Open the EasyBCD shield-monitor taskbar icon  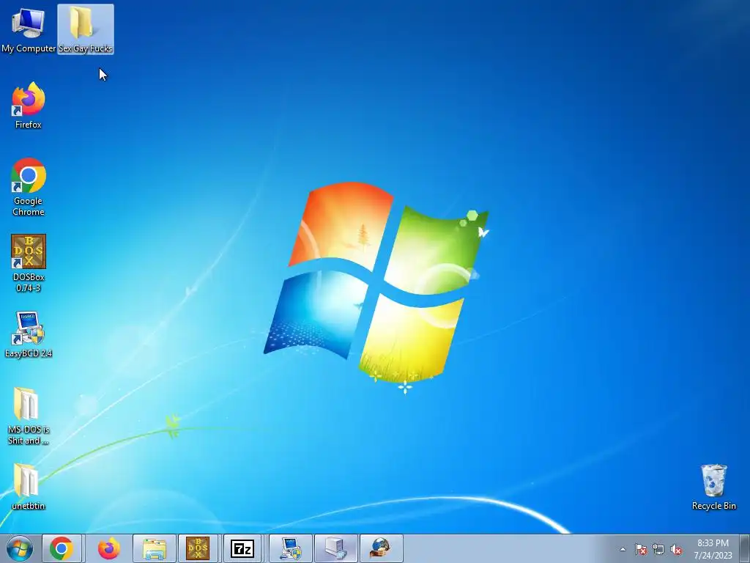(291, 548)
